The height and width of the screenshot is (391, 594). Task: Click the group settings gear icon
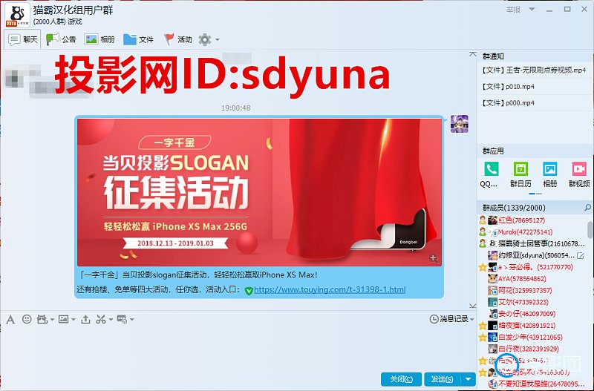[x=205, y=39]
